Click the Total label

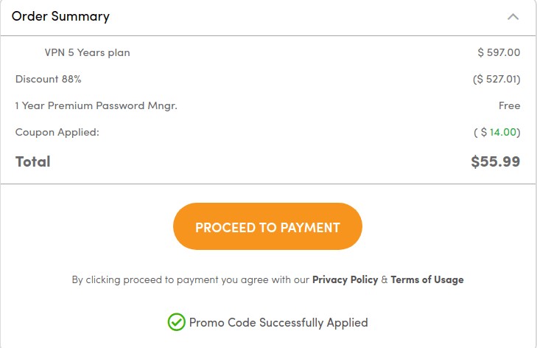coord(33,161)
